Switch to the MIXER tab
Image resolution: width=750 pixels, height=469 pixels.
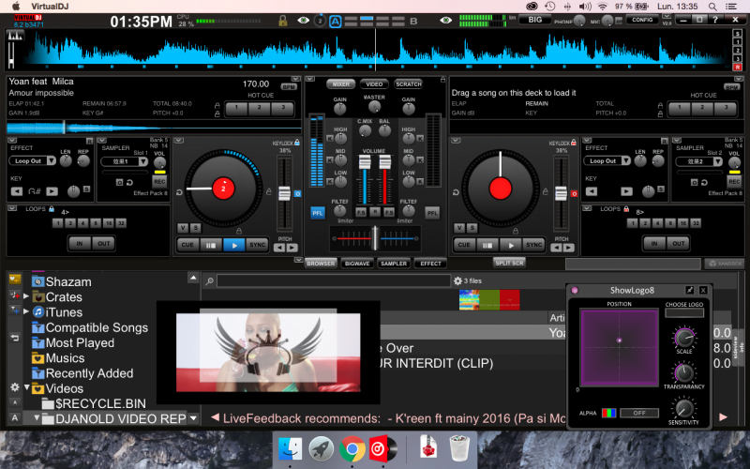pos(341,84)
